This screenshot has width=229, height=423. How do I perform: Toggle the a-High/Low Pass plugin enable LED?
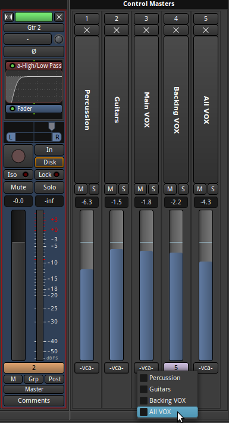pyautogui.click(x=12, y=66)
